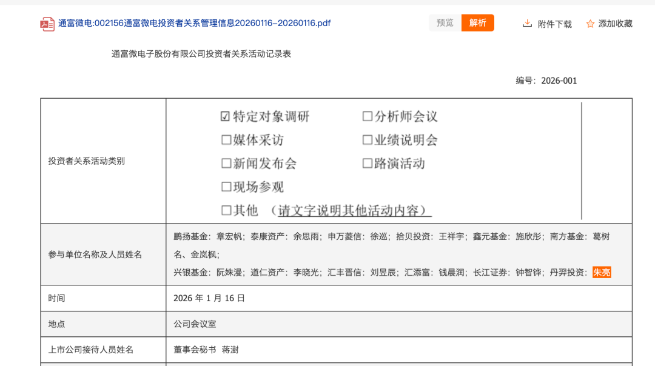Check the 分析师会议 checkbox
Viewport: 655px width, 366px height.
366,116
